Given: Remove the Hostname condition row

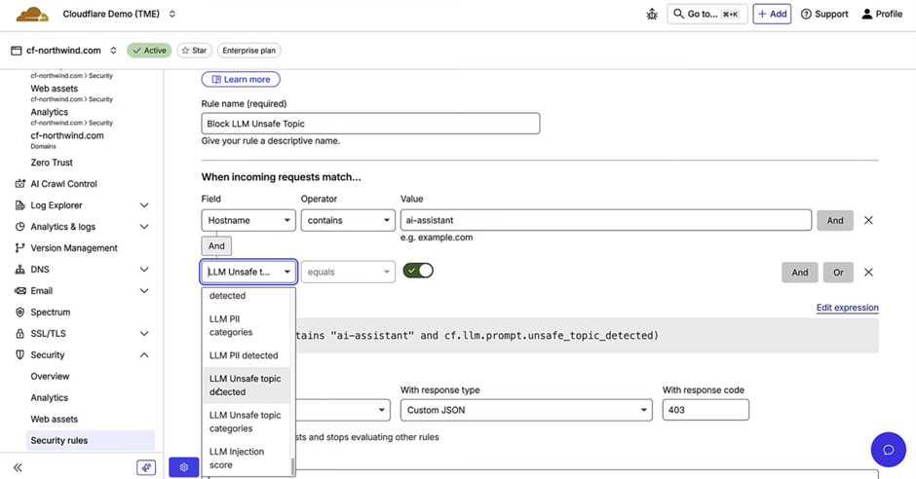Looking at the screenshot, I should click(x=868, y=221).
